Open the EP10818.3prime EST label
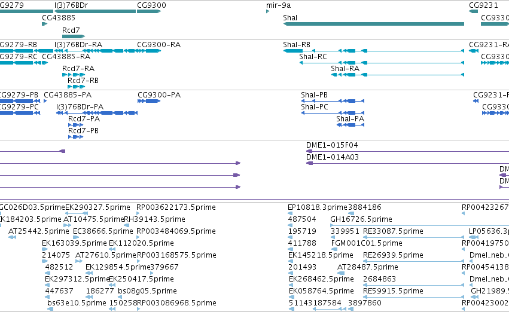The width and height of the screenshot is (509, 312). click(x=318, y=207)
